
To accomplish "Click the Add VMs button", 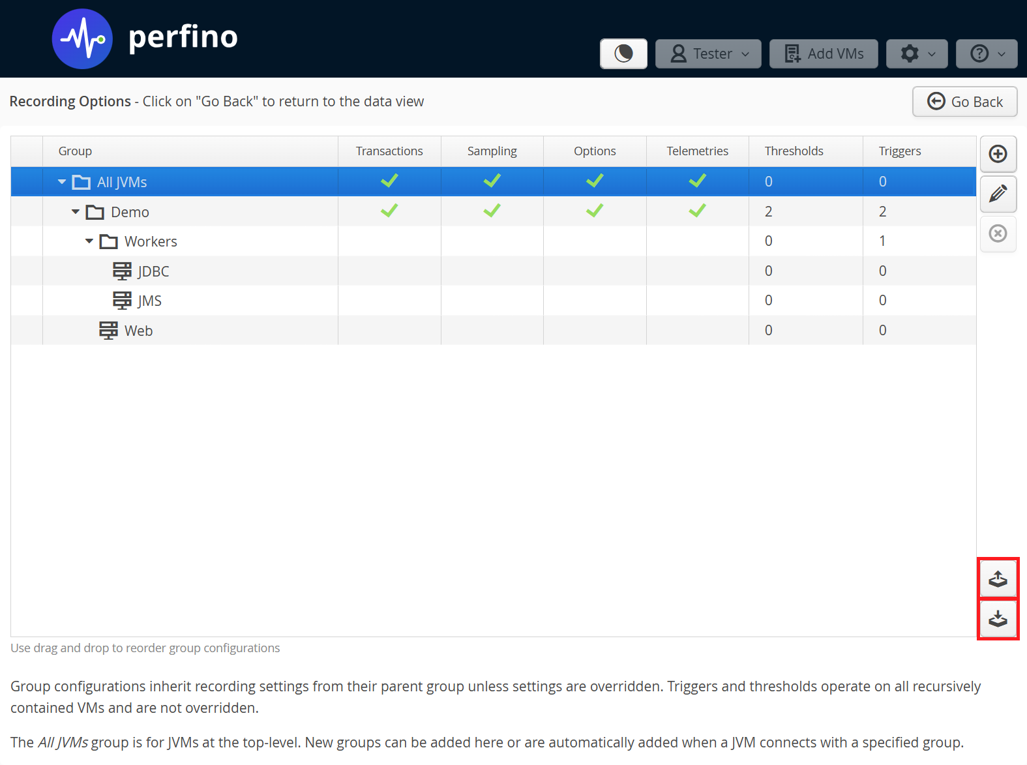I will click(824, 53).
